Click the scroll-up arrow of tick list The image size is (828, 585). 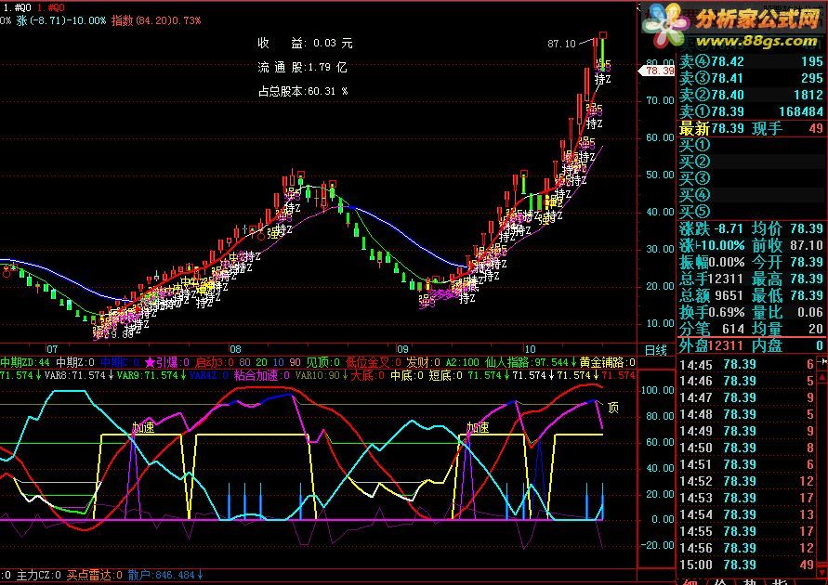pos(822,377)
